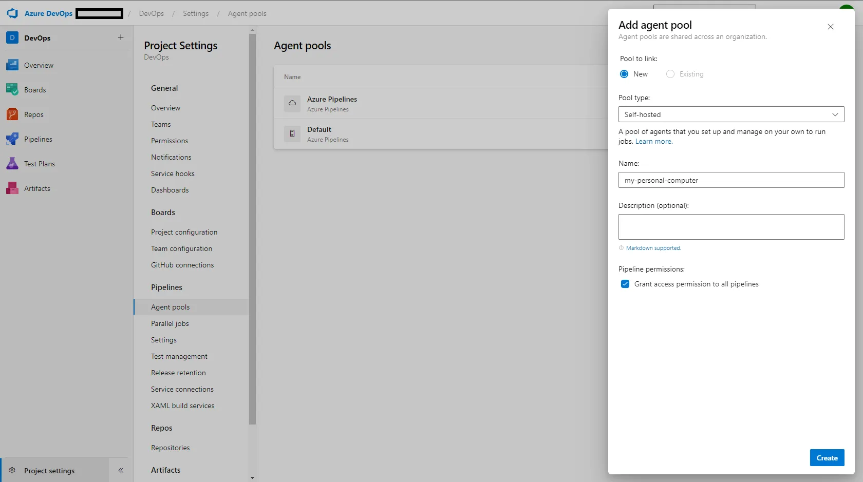
Task: Select Agent pools in Pipelines settings
Action: (191, 307)
